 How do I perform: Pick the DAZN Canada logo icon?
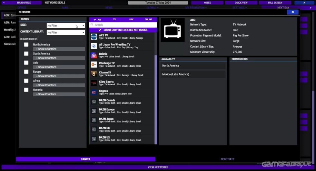tap(94, 102)
